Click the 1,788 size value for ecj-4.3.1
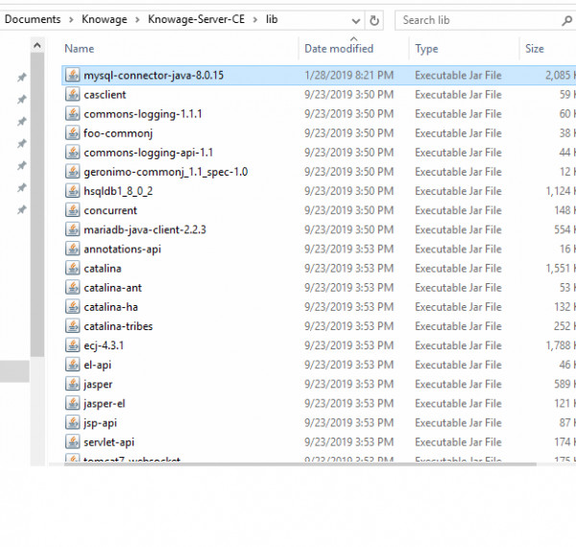The width and height of the screenshot is (576, 547). [558, 345]
